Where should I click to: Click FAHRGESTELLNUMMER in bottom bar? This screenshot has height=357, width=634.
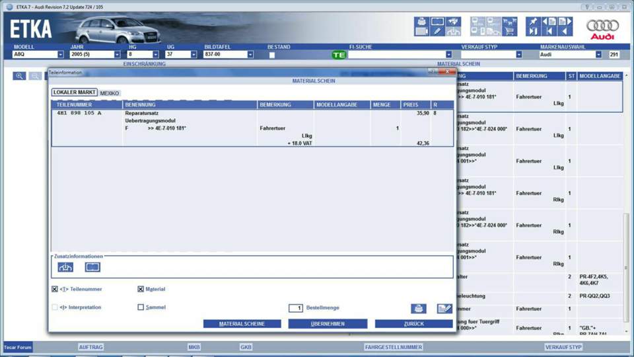(x=394, y=347)
